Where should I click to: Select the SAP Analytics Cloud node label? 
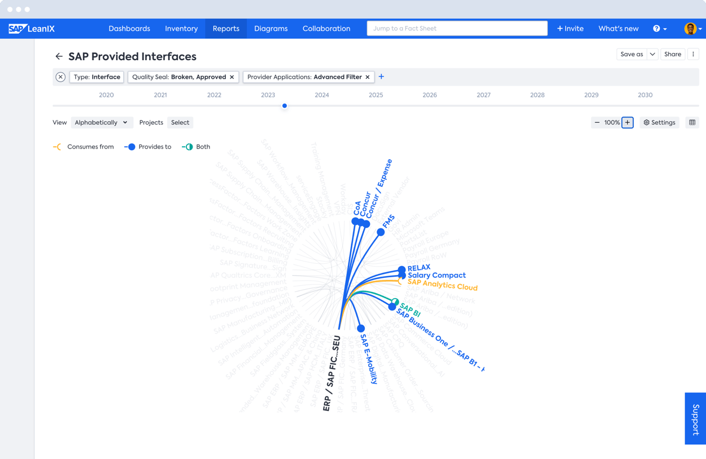tap(443, 285)
